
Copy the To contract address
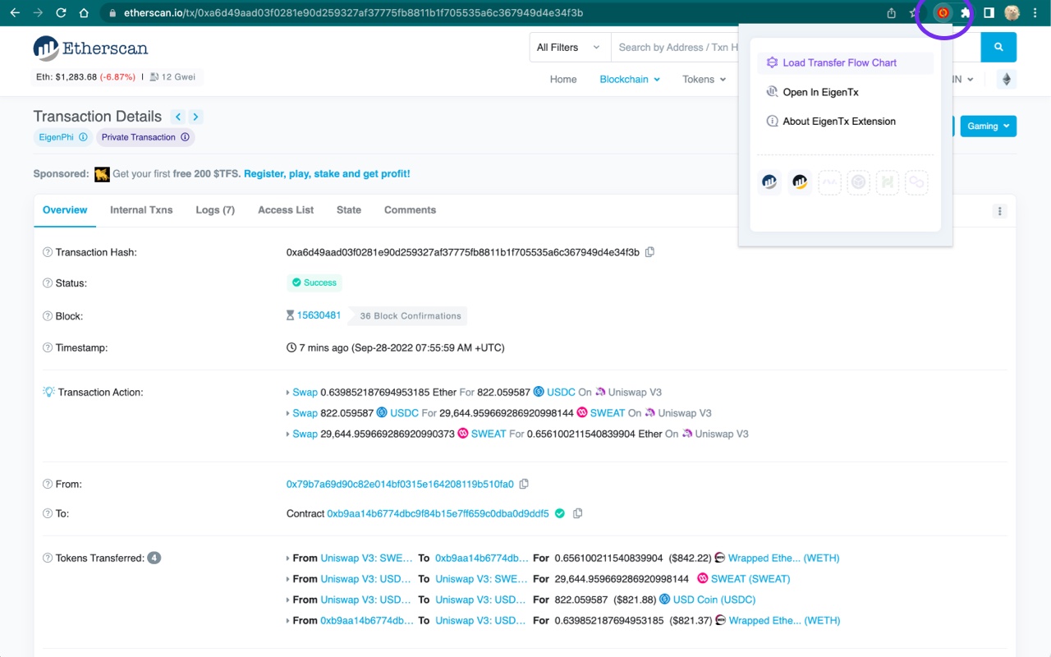(578, 513)
